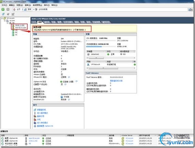Switch to the 虚拟机 tab
The height and width of the screenshot is (148, 195).
click(47, 22)
